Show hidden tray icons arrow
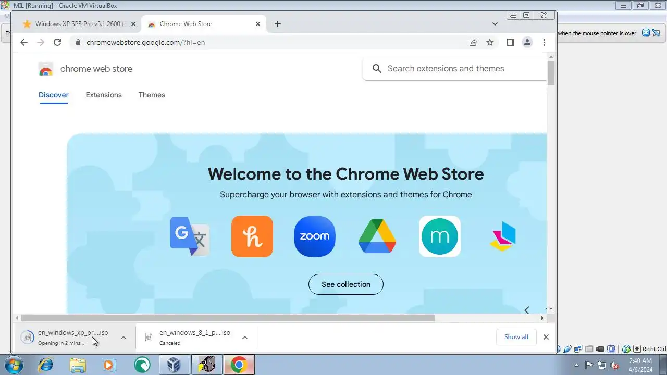This screenshot has width=667, height=375. (x=576, y=365)
